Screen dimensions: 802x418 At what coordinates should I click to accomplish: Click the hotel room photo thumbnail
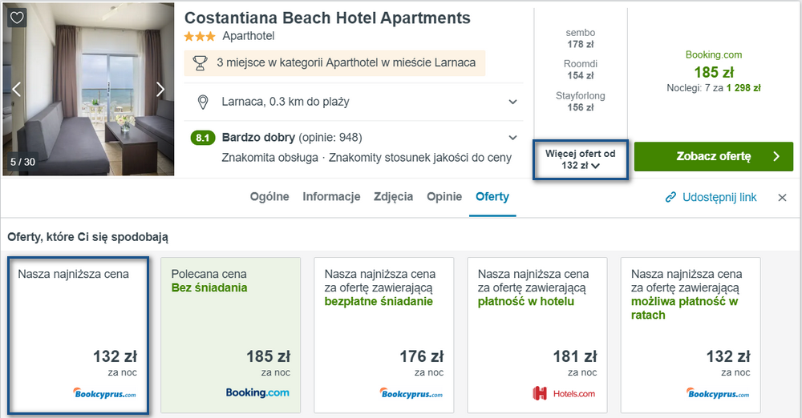click(88, 90)
